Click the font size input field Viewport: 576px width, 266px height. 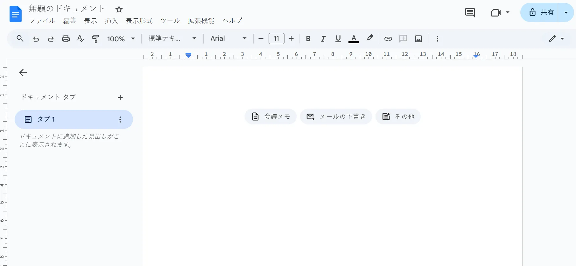click(276, 39)
